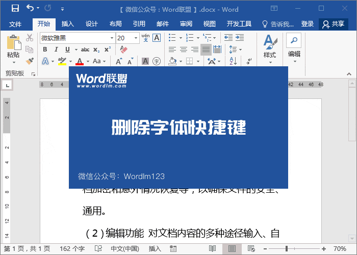This screenshot has width=357, height=255.
Task: Click the shading paint bucket icon
Action: (x=172, y=61)
